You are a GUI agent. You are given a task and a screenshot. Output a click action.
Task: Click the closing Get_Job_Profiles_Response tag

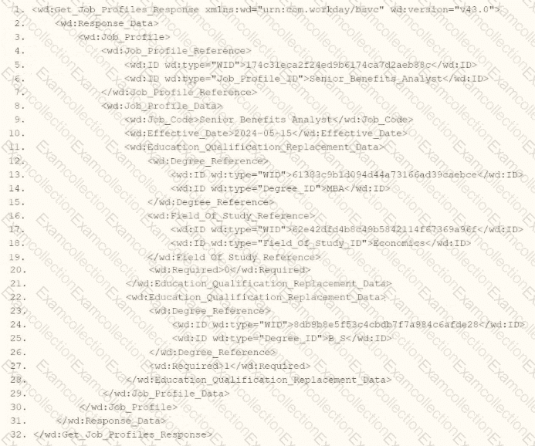click(x=123, y=434)
